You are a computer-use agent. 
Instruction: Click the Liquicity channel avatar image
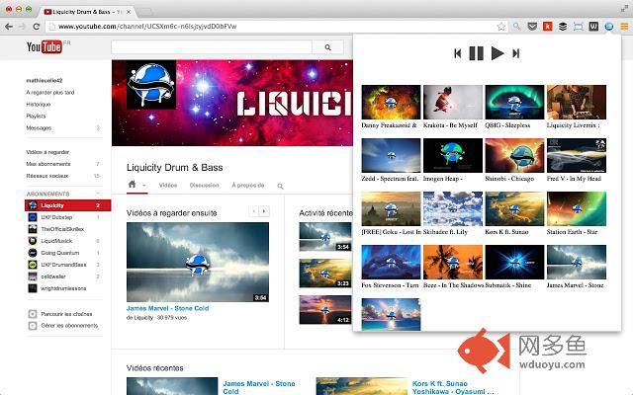(151, 85)
